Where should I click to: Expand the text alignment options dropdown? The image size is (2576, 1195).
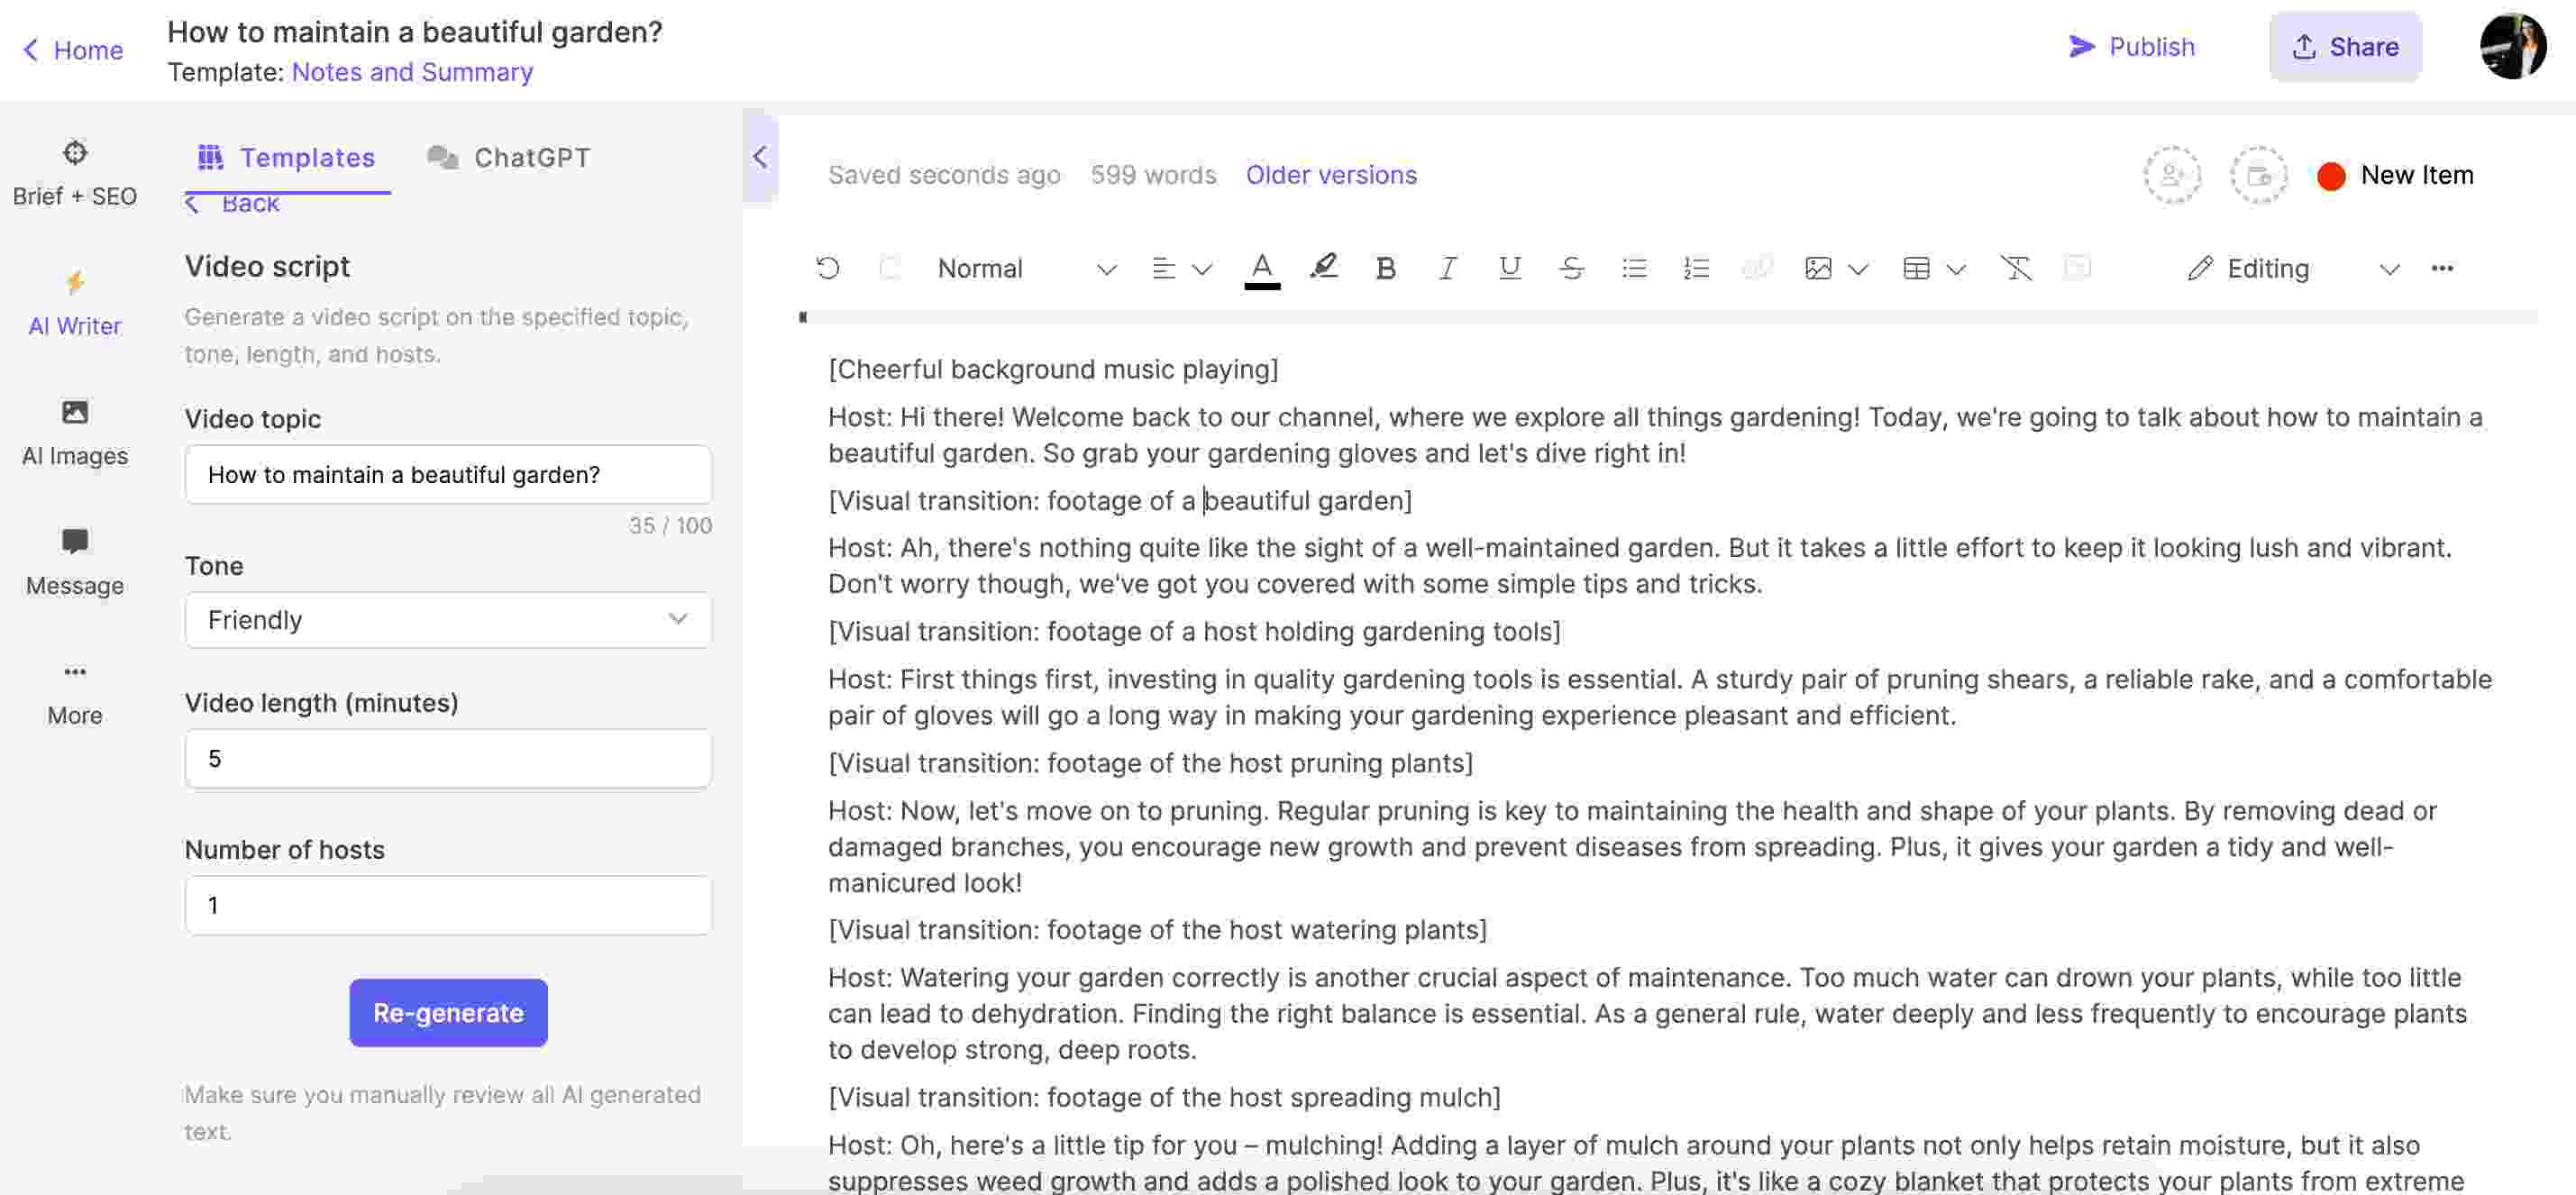(1201, 266)
